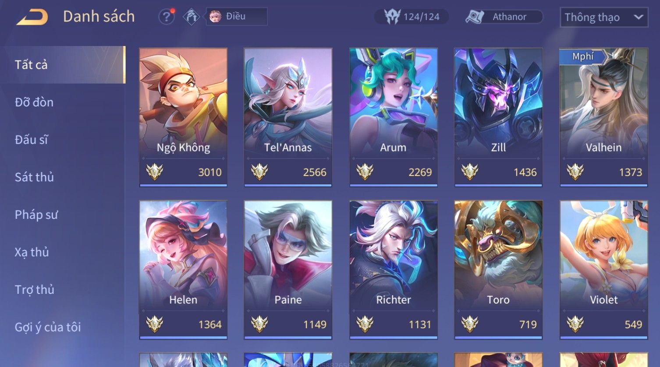660x367 pixels.
Task: Click the Điêu player avatar
Action: point(215,17)
